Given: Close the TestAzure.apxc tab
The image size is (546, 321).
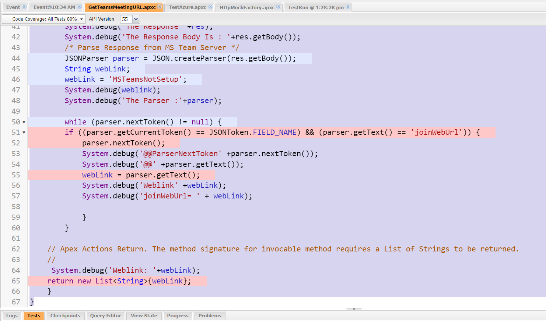Looking at the screenshot, I should point(210,7).
